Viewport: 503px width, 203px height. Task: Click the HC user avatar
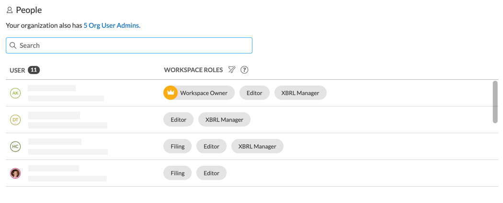point(15,147)
